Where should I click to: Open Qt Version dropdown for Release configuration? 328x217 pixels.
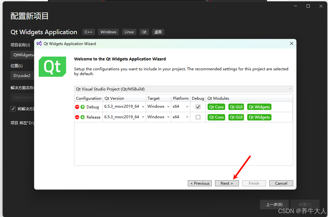pos(124,117)
